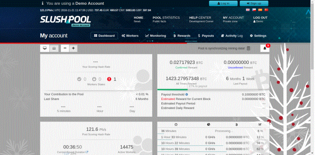
Task: Click the Slush Pool logo
Action: [x=65, y=20]
